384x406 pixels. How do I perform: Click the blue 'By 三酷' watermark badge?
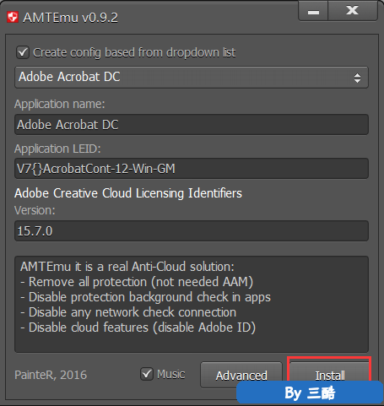point(310,392)
